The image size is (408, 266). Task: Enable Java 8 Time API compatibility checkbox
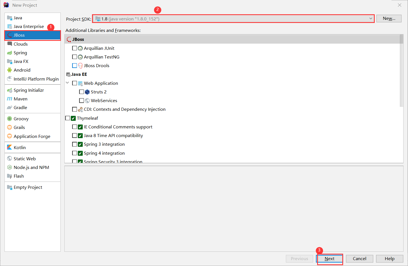coord(74,135)
